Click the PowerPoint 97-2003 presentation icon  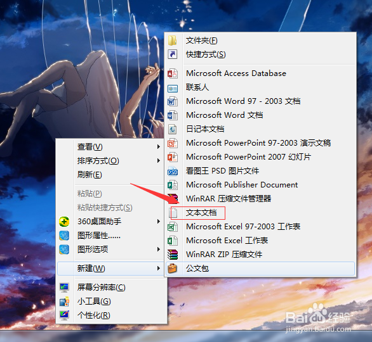(x=173, y=143)
